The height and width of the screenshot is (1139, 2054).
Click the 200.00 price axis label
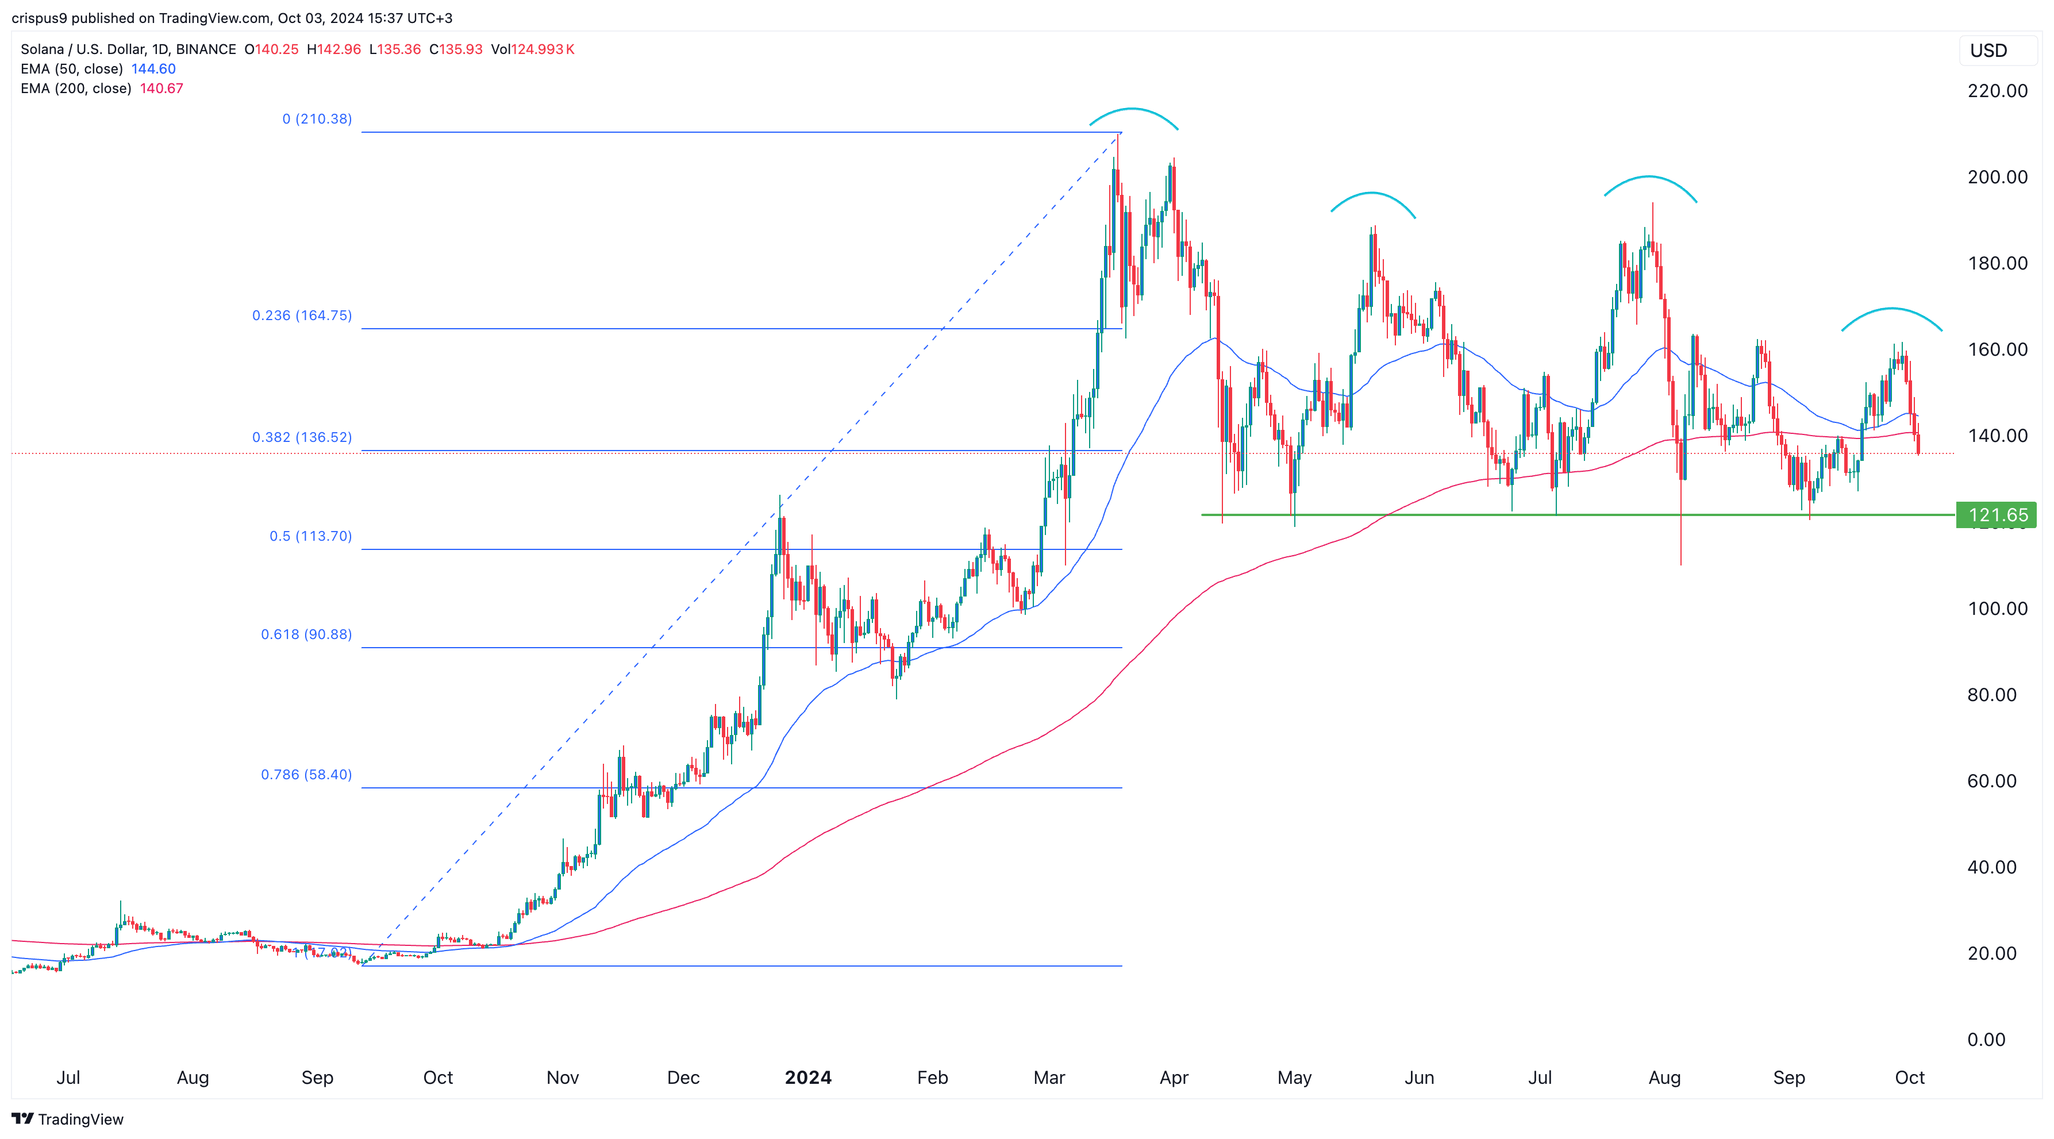coord(1997,177)
